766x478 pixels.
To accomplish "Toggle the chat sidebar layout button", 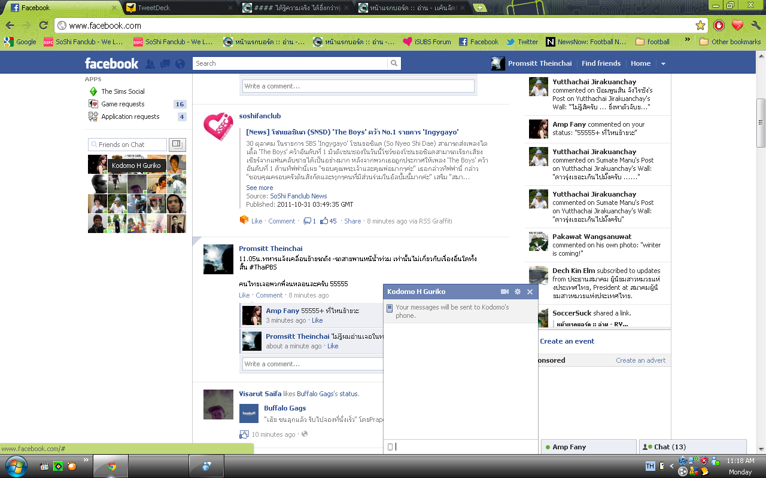I will 177,145.
